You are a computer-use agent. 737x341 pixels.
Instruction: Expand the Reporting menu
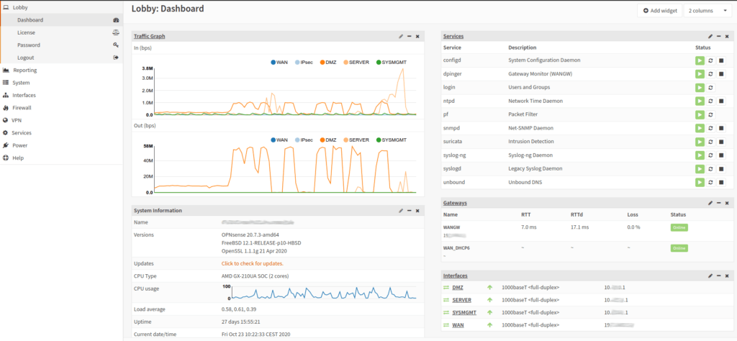pyautogui.click(x=61, y=70)
